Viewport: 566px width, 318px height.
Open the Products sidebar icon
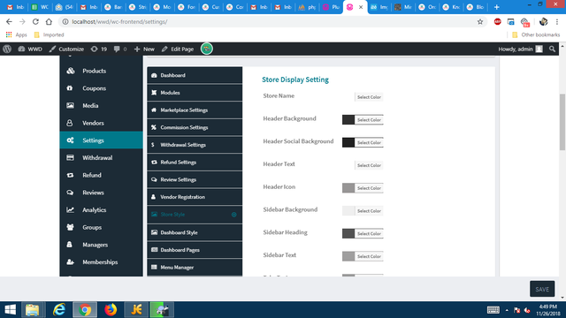click(71, 71)
